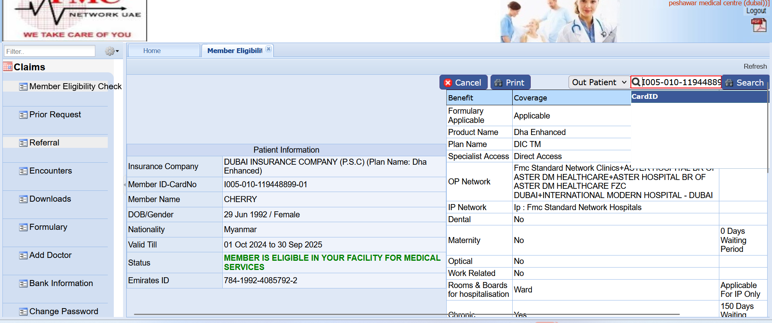Click the gear settings icon beside the filter
772x323 pixels.
(x=109, y=51)
